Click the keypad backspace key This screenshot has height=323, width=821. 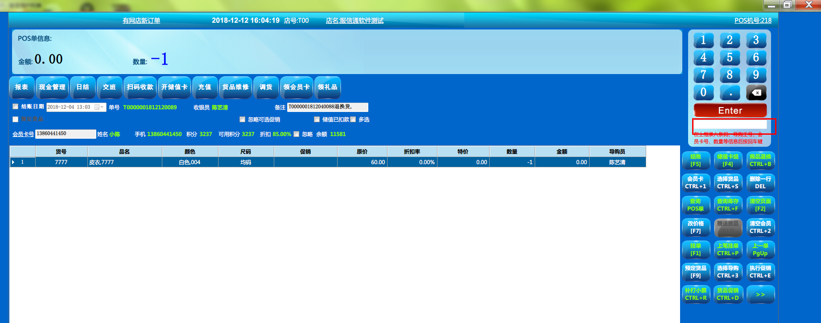pos(756,92)
